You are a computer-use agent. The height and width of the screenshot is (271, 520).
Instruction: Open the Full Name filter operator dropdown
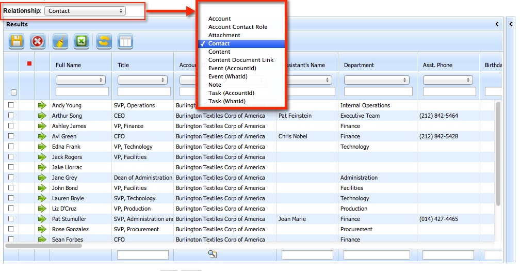80,81
